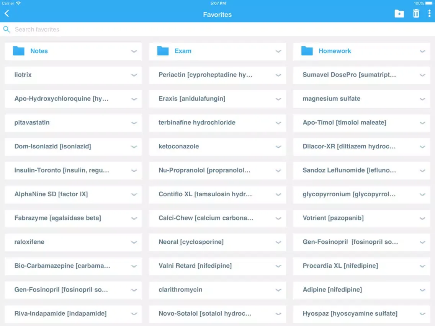This screenshot has width=435, height=326.
Task: Open terbinafine hydrochloride entry
Action: (217, 122)
